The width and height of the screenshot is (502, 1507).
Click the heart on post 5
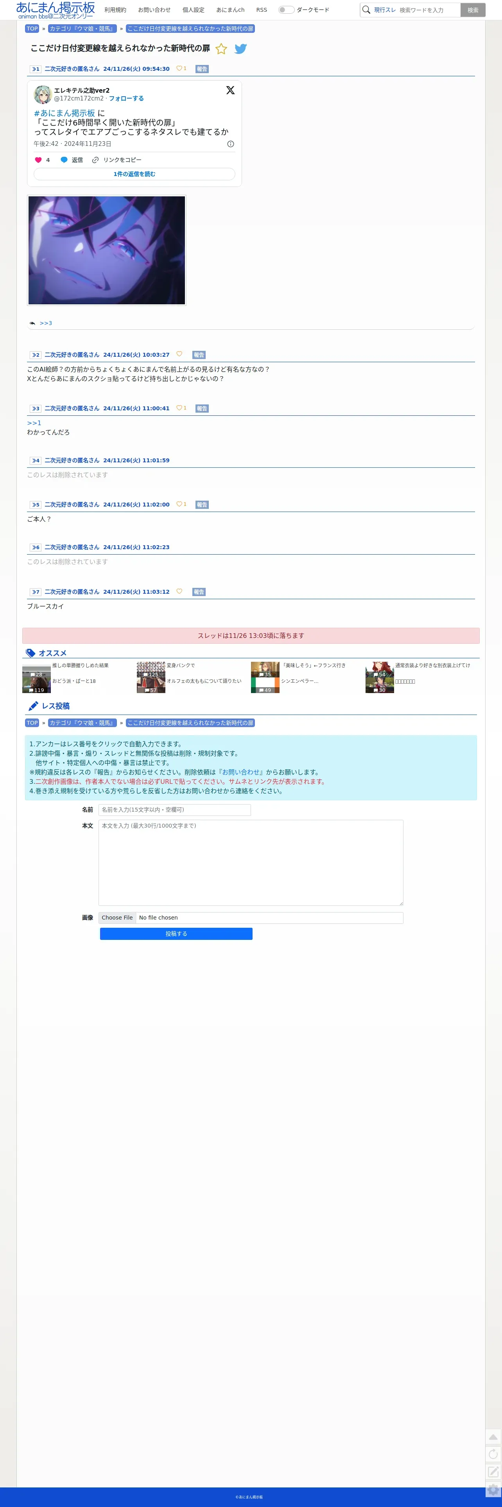[x=179, y=504]
